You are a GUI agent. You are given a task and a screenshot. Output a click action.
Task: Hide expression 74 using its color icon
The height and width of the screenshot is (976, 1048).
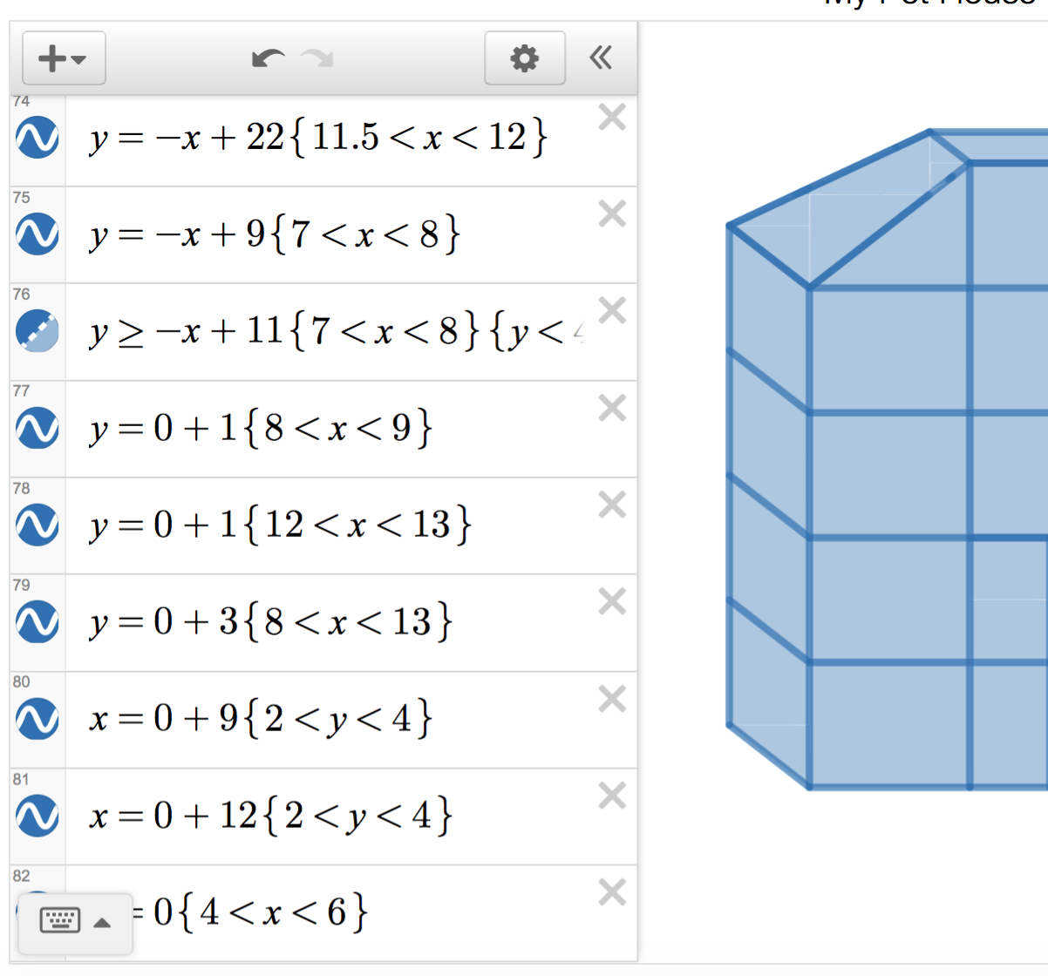coord(37,138)
